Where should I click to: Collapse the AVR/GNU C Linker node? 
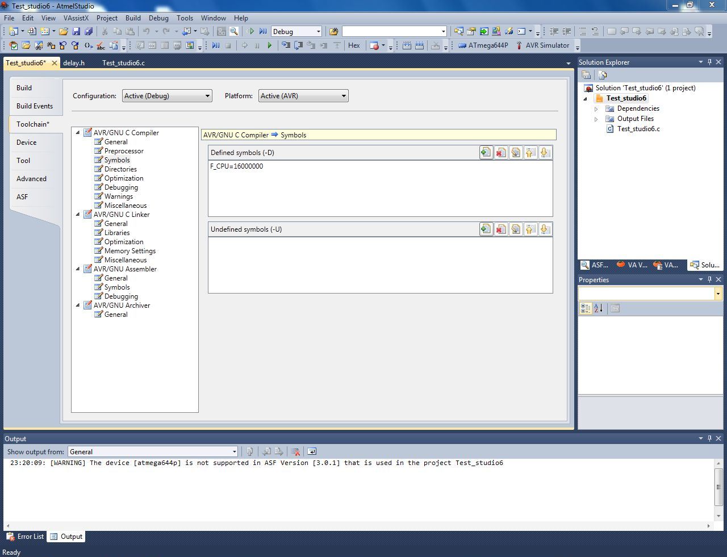[x=78, y=215]
